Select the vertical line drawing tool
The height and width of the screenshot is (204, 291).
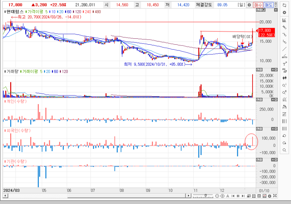284,42
